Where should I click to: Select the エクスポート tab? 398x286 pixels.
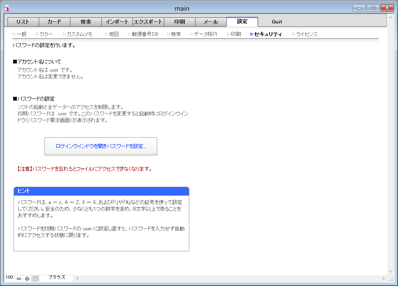tap(148, 22)
